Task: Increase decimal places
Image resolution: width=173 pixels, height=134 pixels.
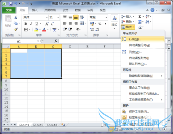Action: pyautogui.click(x=92, y=29)
